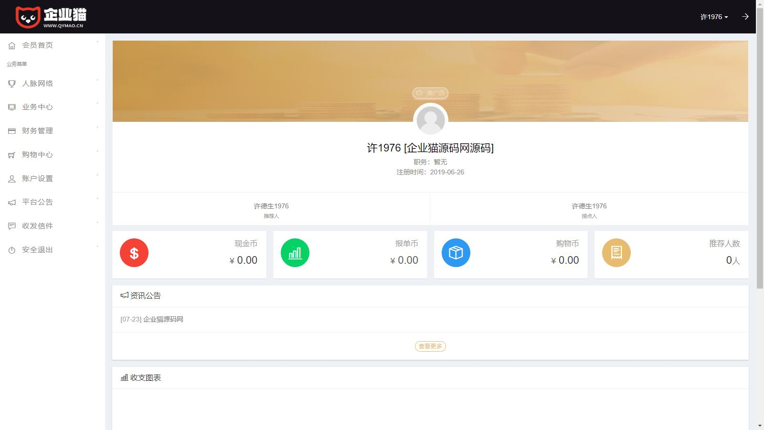Click the gold receipt 推荐人数 icon
This screenshot has width=764, height=430.
(616, 253)
